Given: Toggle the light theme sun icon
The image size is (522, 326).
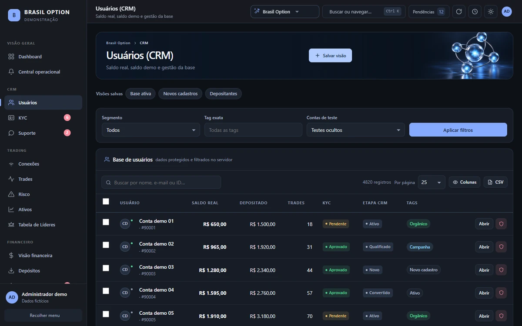Looking at the screenshot, I should (x=491, y=12).
